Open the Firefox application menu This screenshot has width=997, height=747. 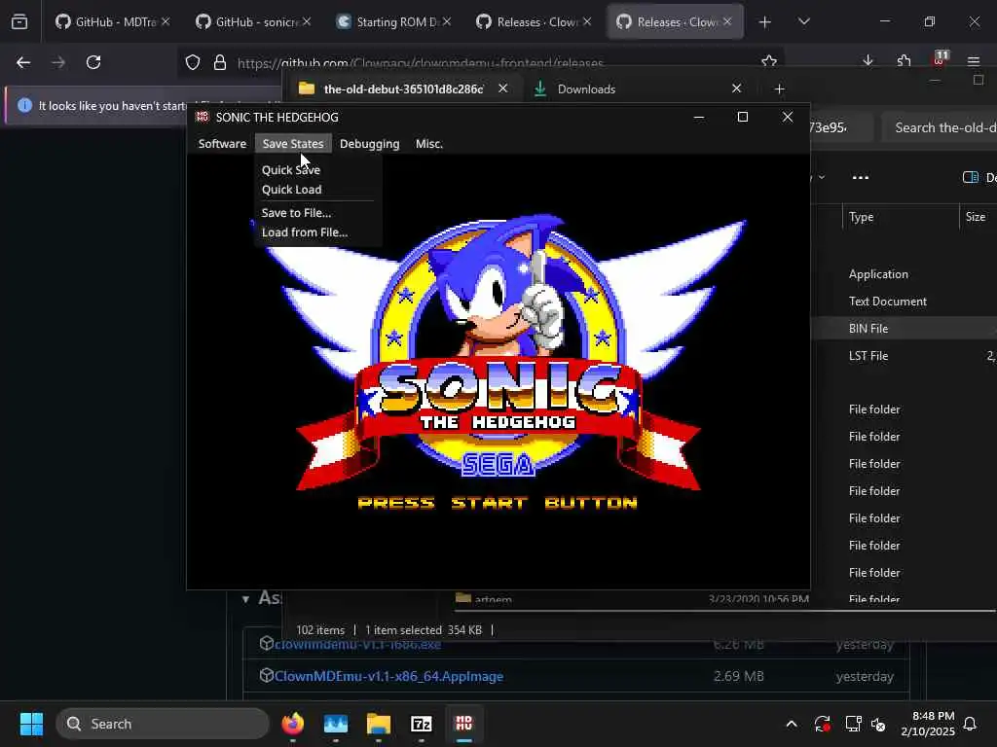click(974, 61)
